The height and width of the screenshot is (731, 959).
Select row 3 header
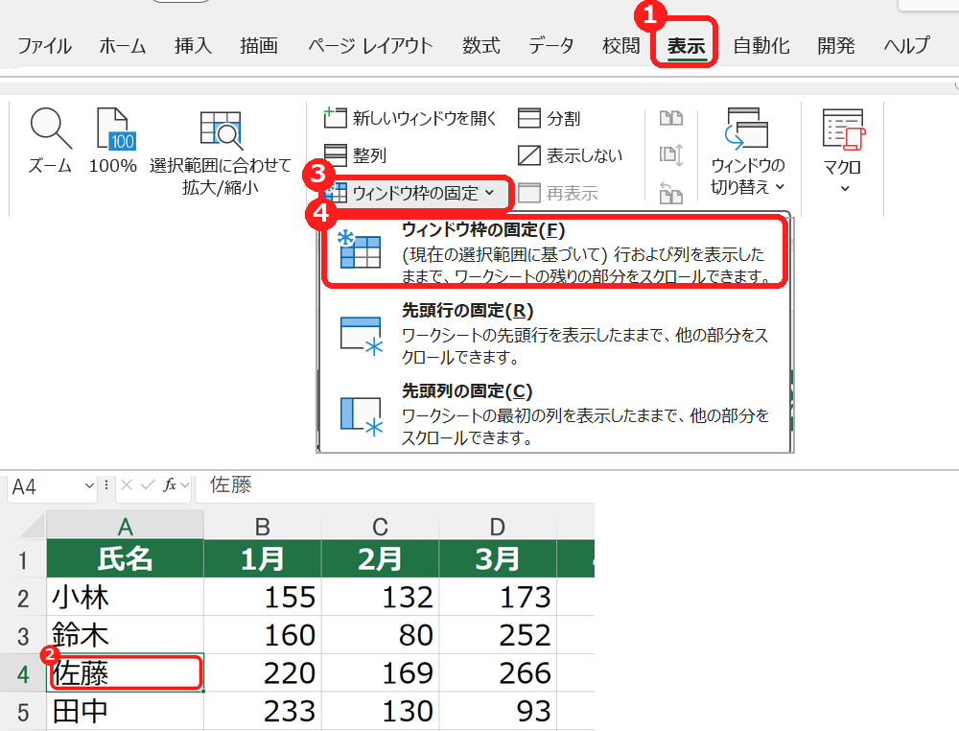click(x=23, y=636)
